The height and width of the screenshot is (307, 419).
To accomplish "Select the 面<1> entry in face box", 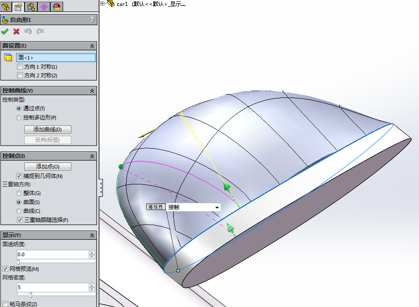I will (x=56, y=58).
